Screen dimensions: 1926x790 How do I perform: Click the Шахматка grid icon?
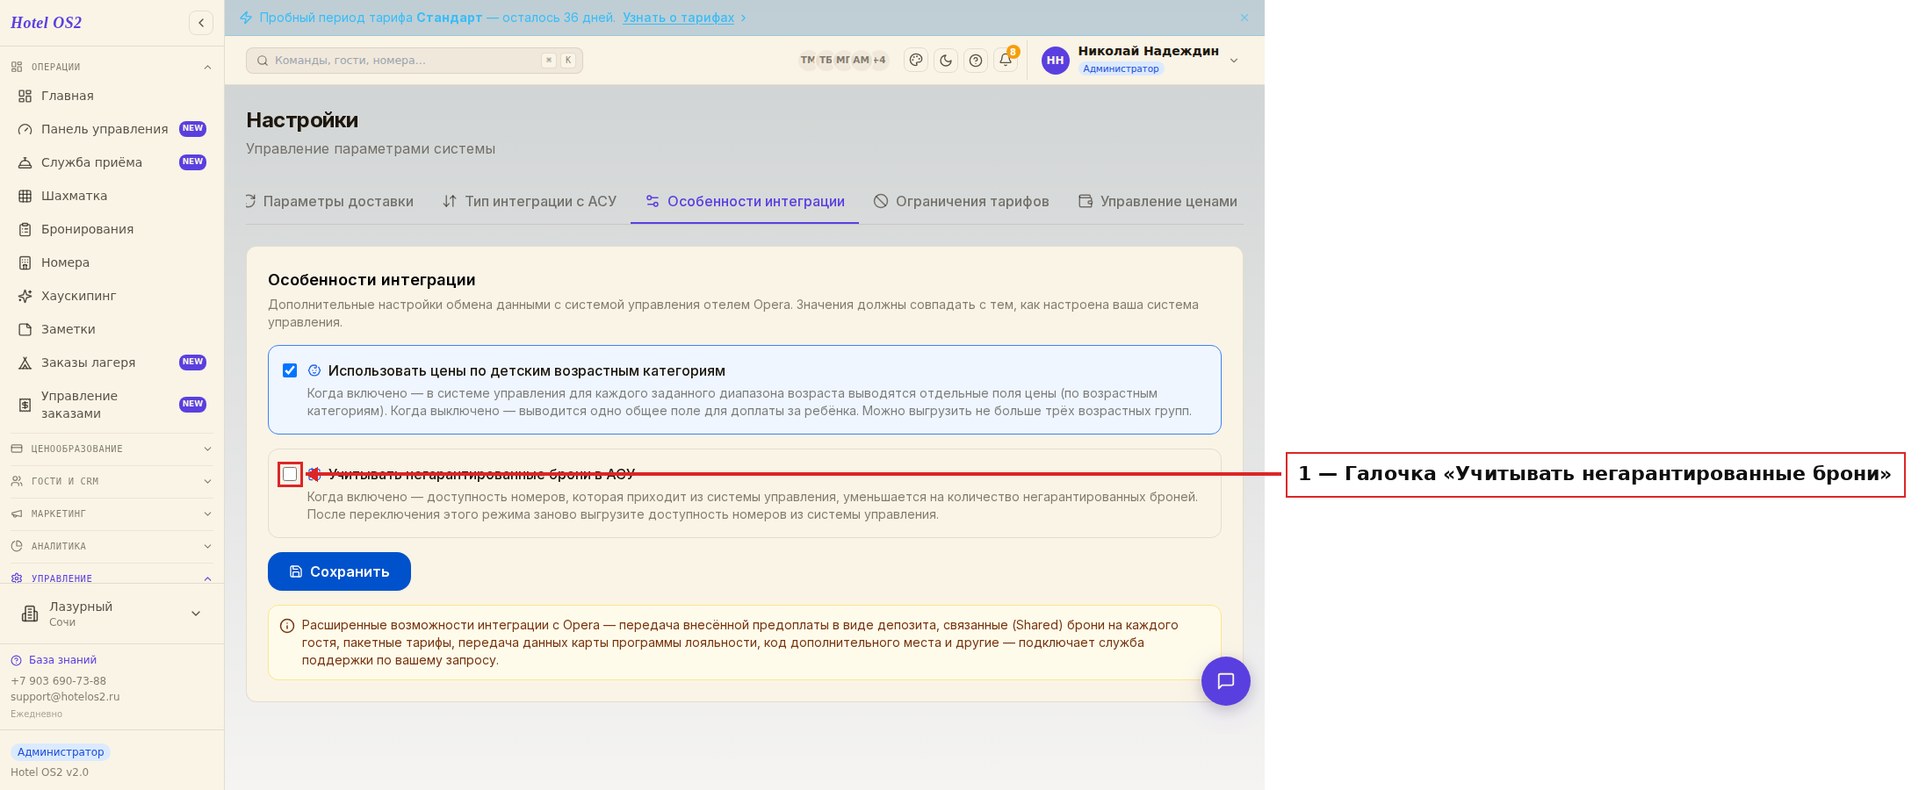click(25, 196)
